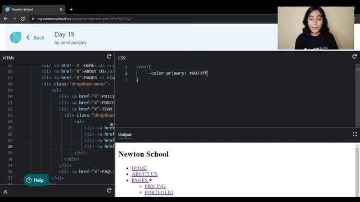Click the site lock icon
This screenshot has height=202, width=360.
(33, 19)
